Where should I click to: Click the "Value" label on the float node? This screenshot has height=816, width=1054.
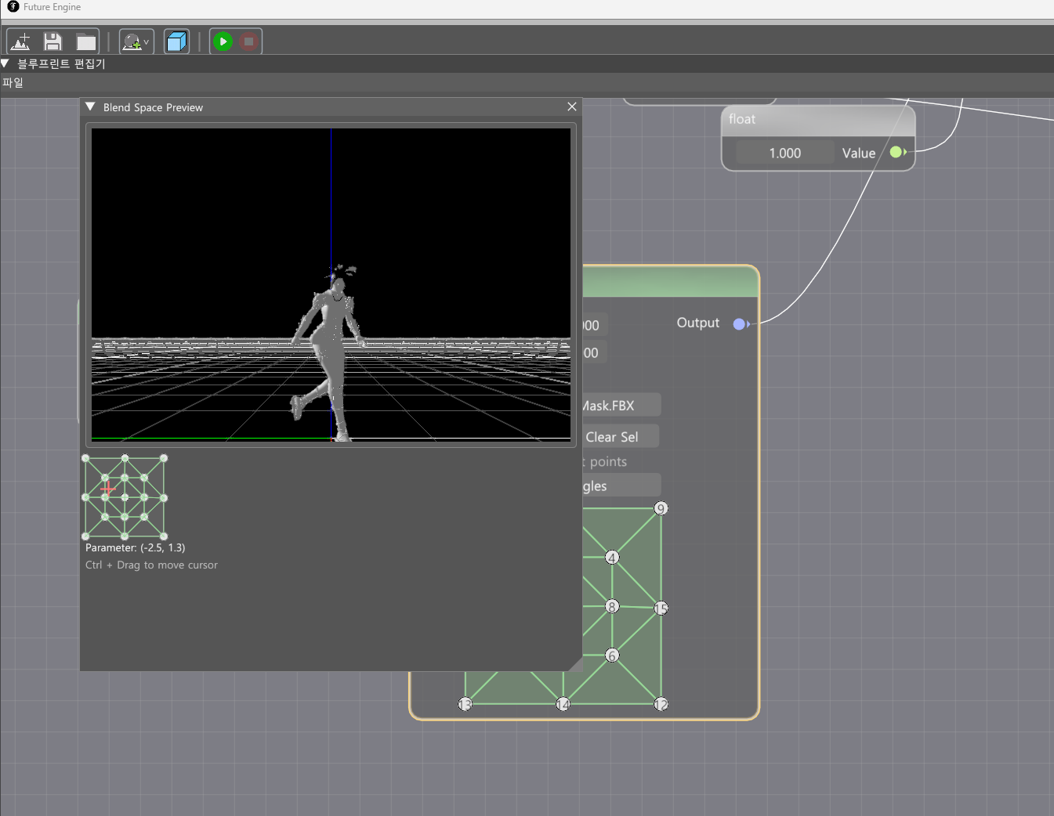[858, 153]
